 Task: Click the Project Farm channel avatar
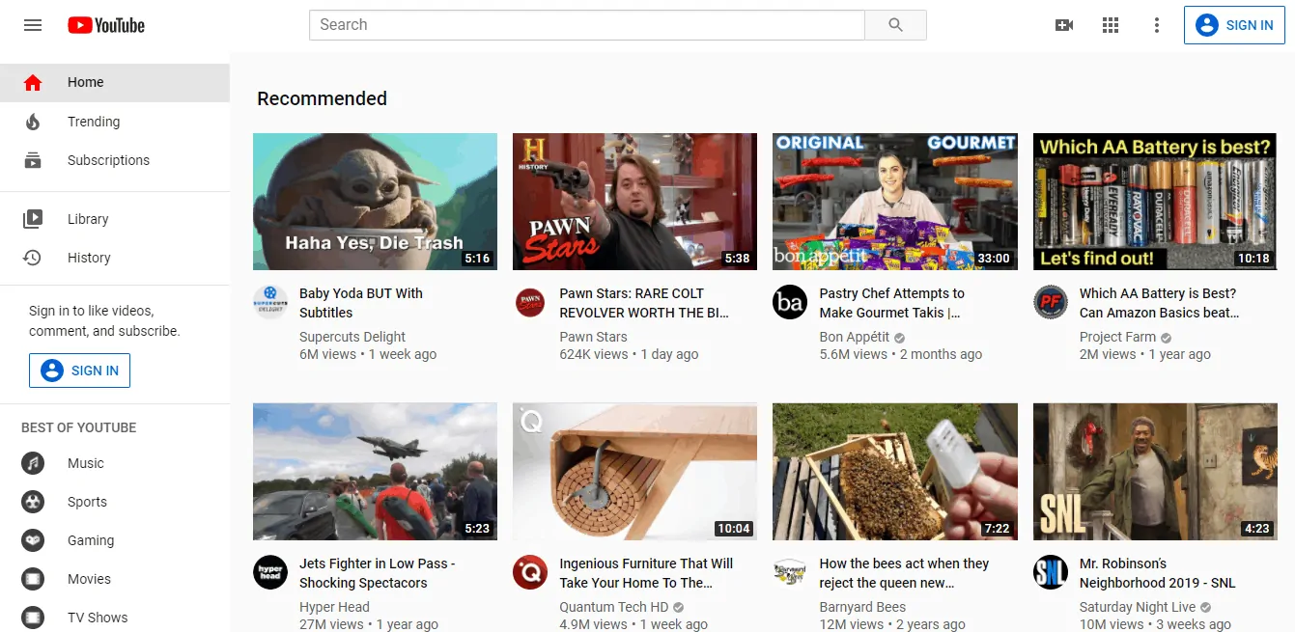point(1050,302)
